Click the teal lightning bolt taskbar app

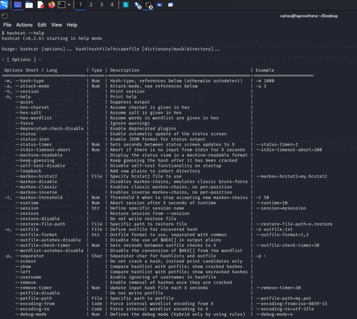pos(126,5)
